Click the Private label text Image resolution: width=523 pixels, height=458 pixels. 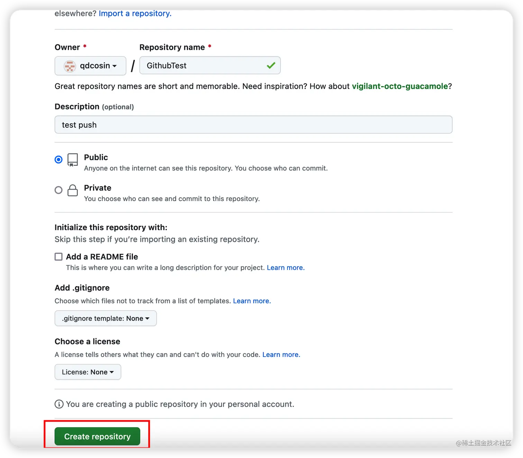[98, 188]
